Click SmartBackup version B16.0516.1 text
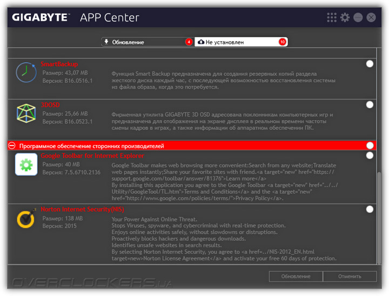 [68, 81]
